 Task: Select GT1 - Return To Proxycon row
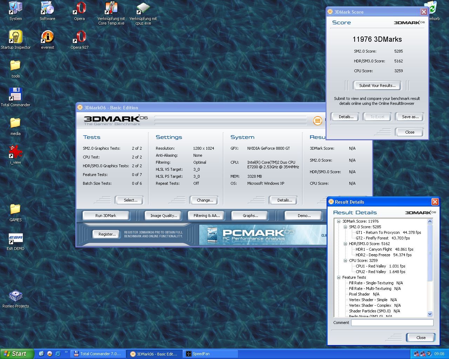(388, 232)
